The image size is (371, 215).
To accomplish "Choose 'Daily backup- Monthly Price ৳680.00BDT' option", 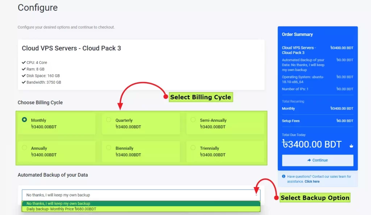I will click(x=141, y=209).
